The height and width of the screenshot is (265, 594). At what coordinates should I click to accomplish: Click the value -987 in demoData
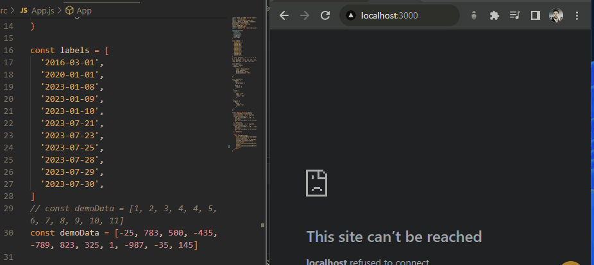point(133,245)
